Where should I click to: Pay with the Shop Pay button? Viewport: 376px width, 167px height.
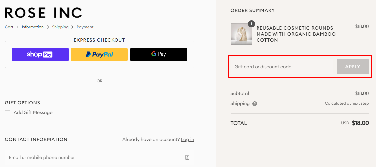(x=40, y=54)
